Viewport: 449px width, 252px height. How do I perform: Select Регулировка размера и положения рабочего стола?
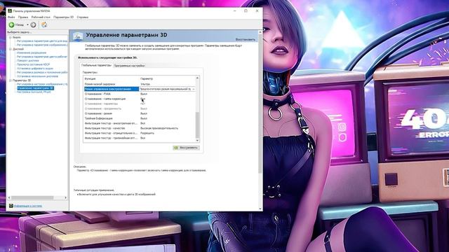[x=42, y=73]
